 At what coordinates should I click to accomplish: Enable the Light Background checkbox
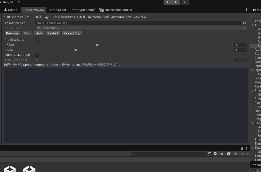coord(37,55)
